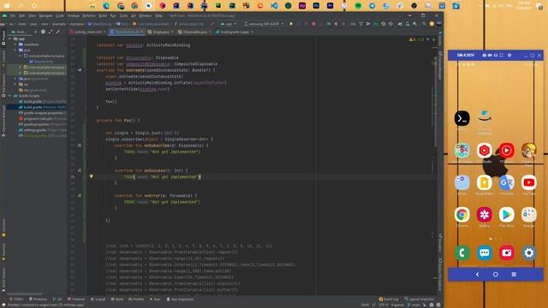Switch to activity_main.xml editor tab
Image resolution: width=548 pixels, height=308 pixels.
click(x=88, y=32)
